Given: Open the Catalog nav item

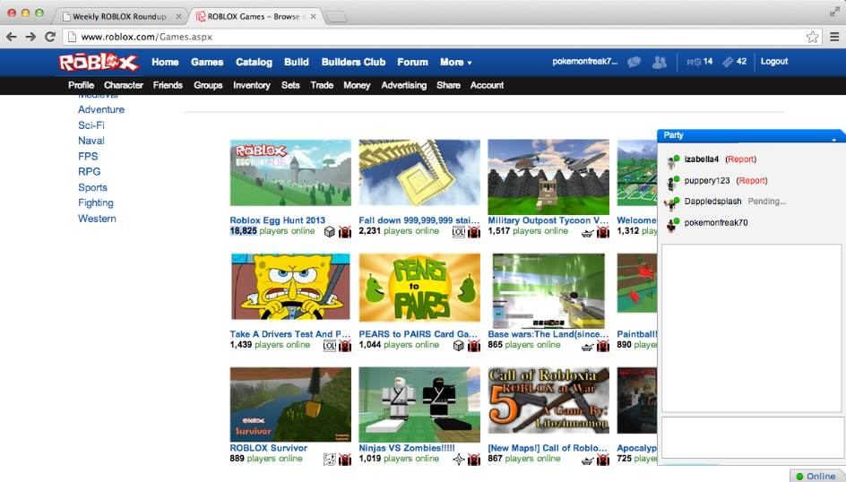Looking at the screenshot, I should (254, 62).
